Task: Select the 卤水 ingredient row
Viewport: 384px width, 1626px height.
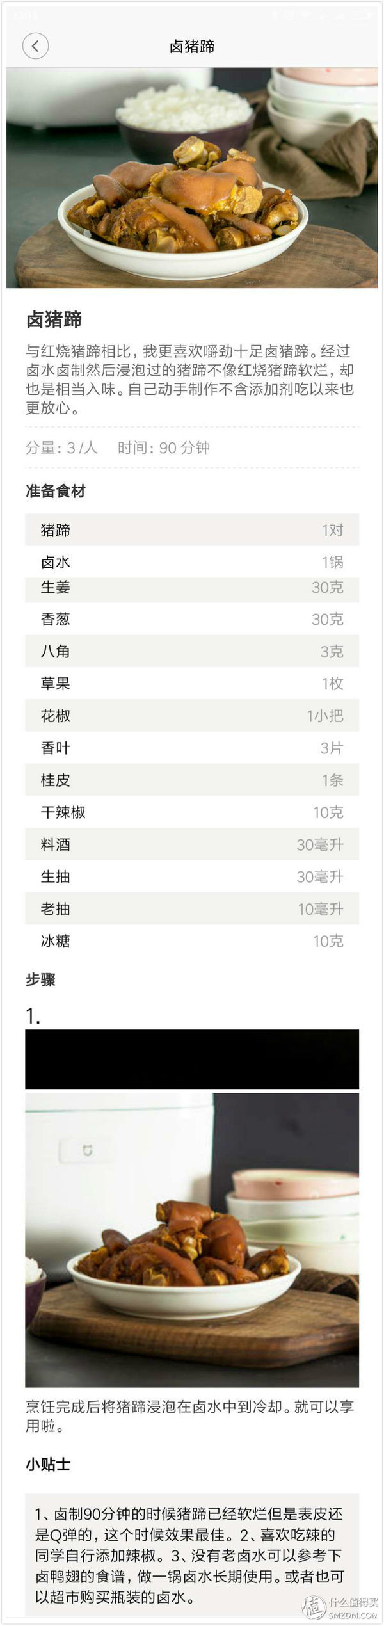Action: [x=192, y=562]
